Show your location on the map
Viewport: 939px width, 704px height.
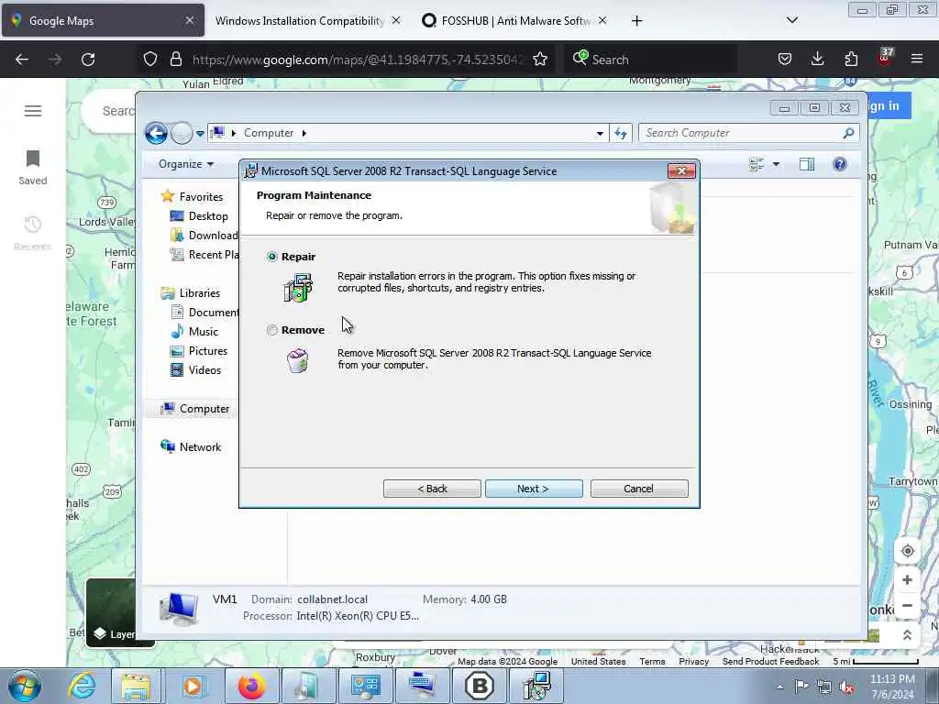(x=907, y=551)
